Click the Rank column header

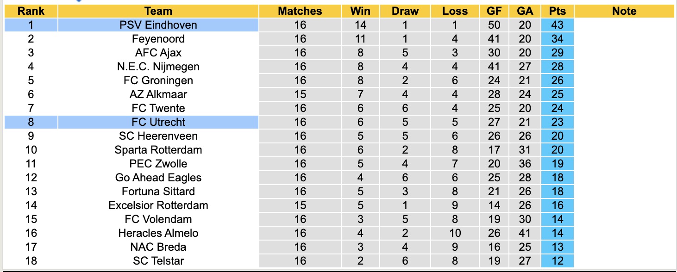coord(31,11)
